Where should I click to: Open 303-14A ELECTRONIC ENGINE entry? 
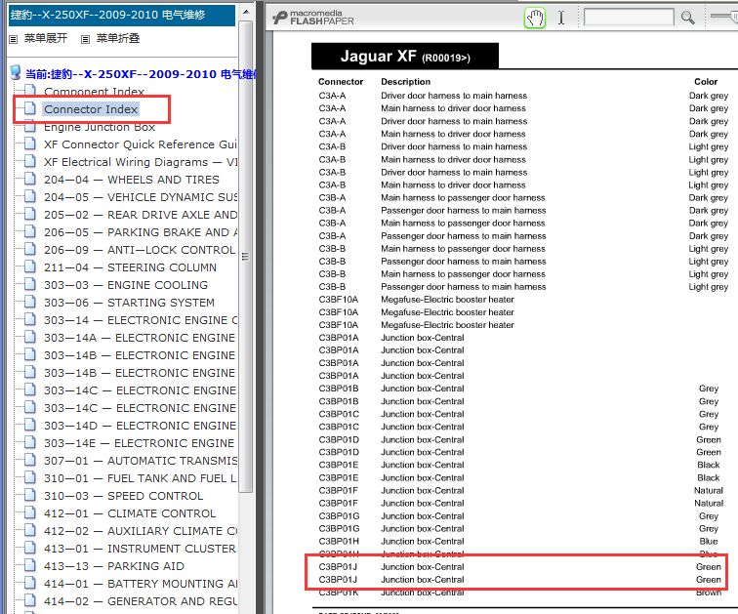140,338
